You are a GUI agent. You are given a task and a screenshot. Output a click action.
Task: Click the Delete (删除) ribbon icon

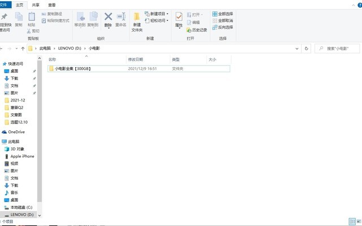click(x=108, y=19)
